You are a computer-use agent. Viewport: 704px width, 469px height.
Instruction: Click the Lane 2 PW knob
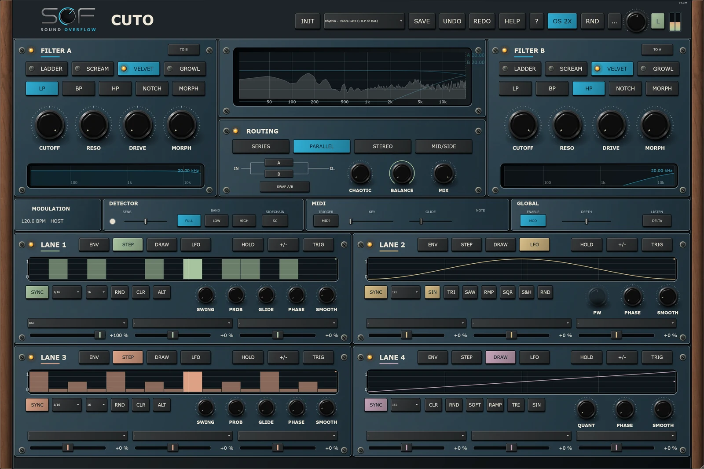(597, 297)
